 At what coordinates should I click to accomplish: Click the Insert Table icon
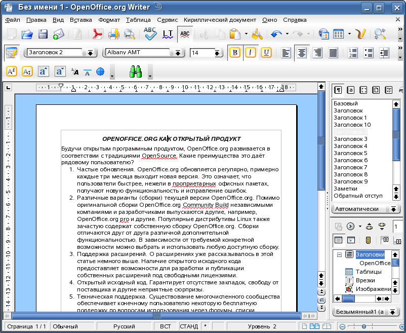point(338,34)
